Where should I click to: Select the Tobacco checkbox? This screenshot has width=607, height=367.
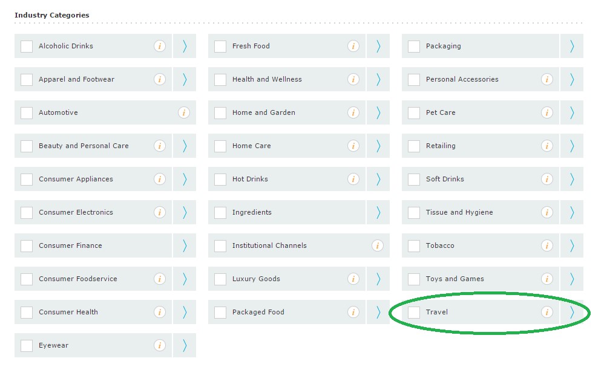pos(414,245)
